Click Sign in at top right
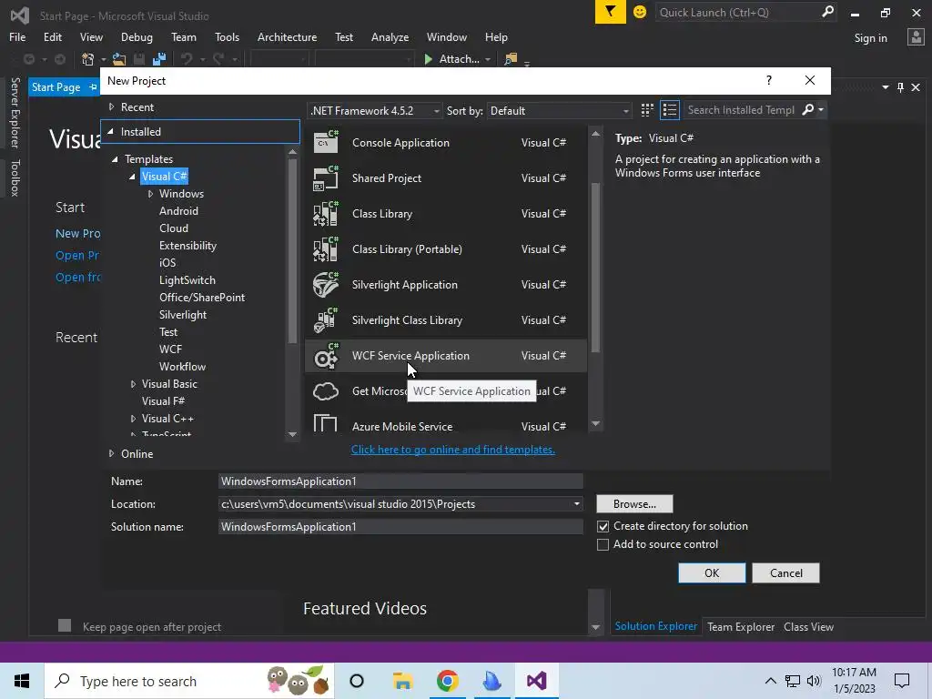 coord(870,38)
